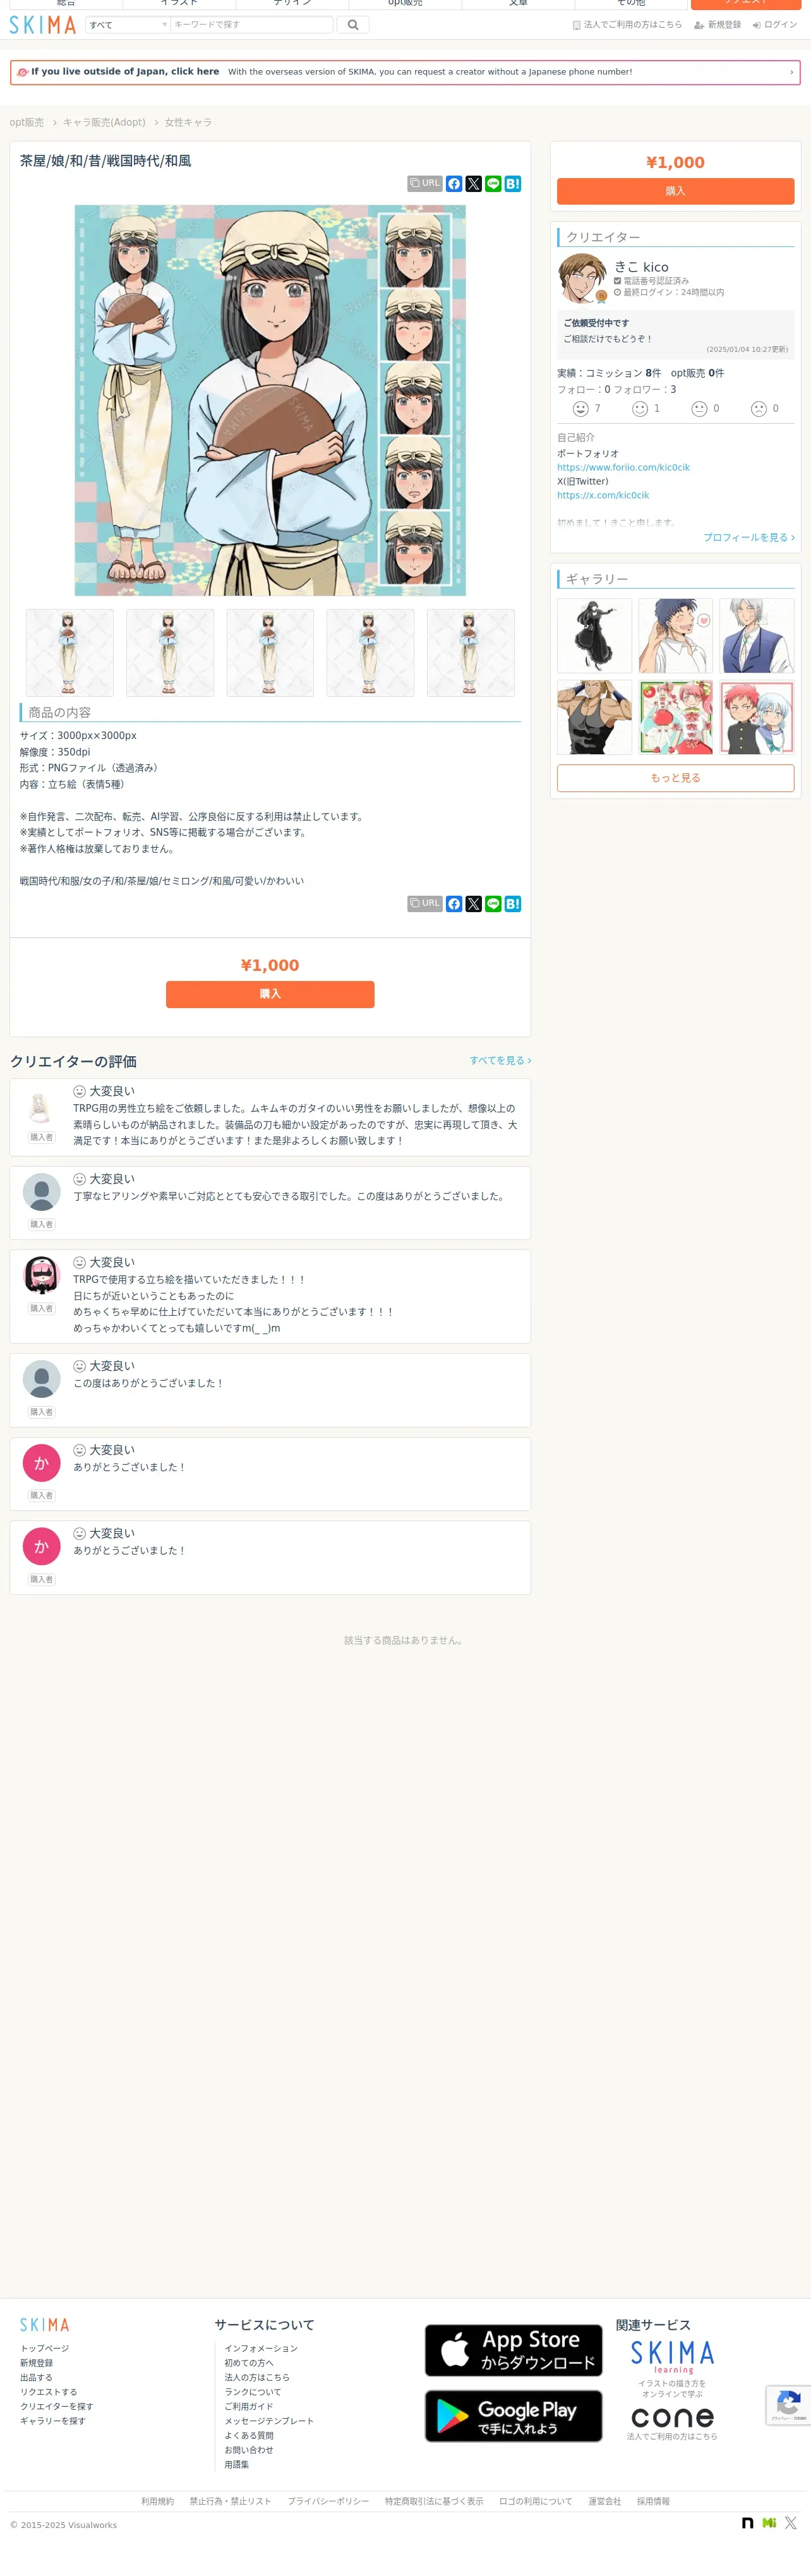Share on Facebook using top share icon

tap(454, 184)
